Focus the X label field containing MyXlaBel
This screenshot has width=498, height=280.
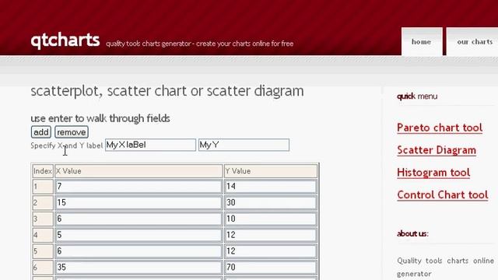pos(150,145)
